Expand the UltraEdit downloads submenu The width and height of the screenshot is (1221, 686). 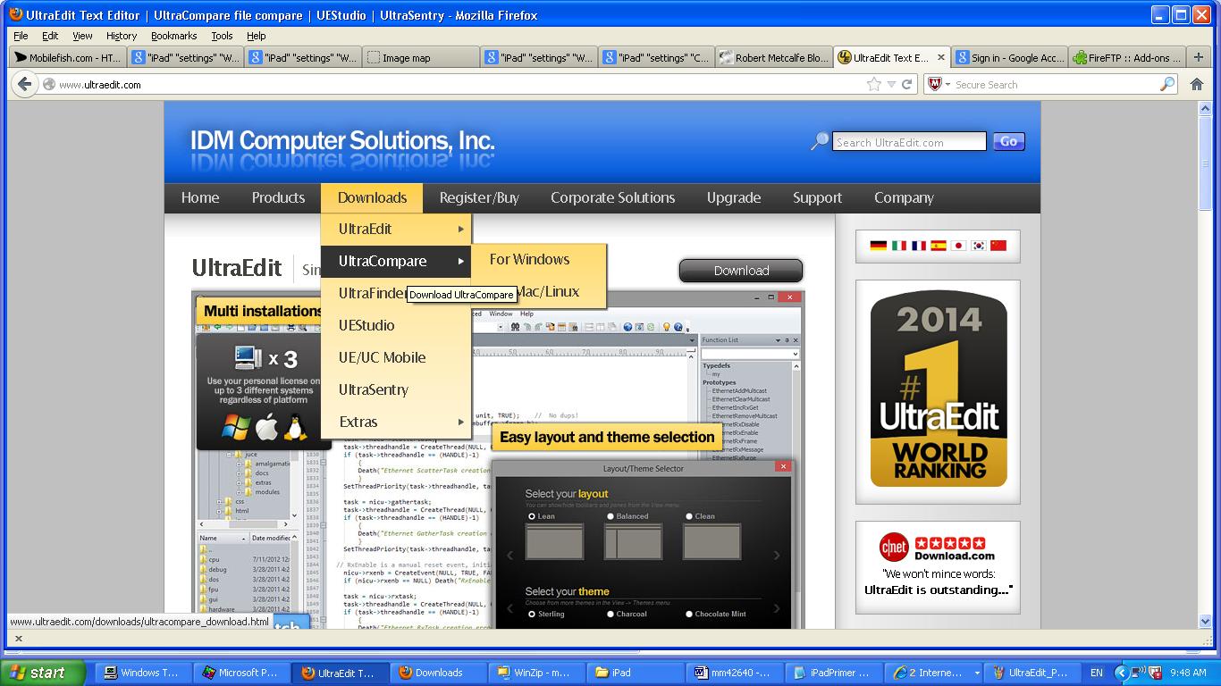(x=395, y=229)
